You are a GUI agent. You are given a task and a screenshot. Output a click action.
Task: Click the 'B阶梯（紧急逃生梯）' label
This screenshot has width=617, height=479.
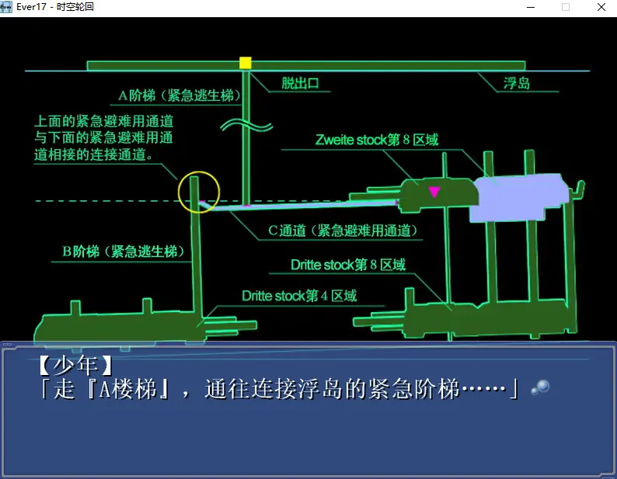pyautogui.click(x=123, y=252)
